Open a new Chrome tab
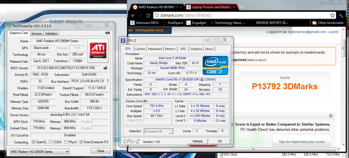349x158 pixels. (242, 7)
